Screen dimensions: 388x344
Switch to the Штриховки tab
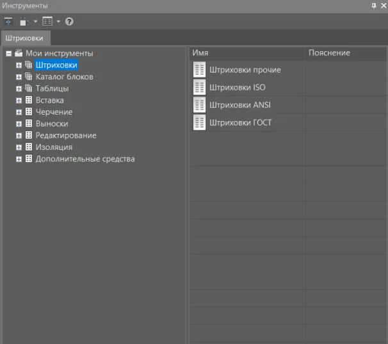[x=24, y=38]
